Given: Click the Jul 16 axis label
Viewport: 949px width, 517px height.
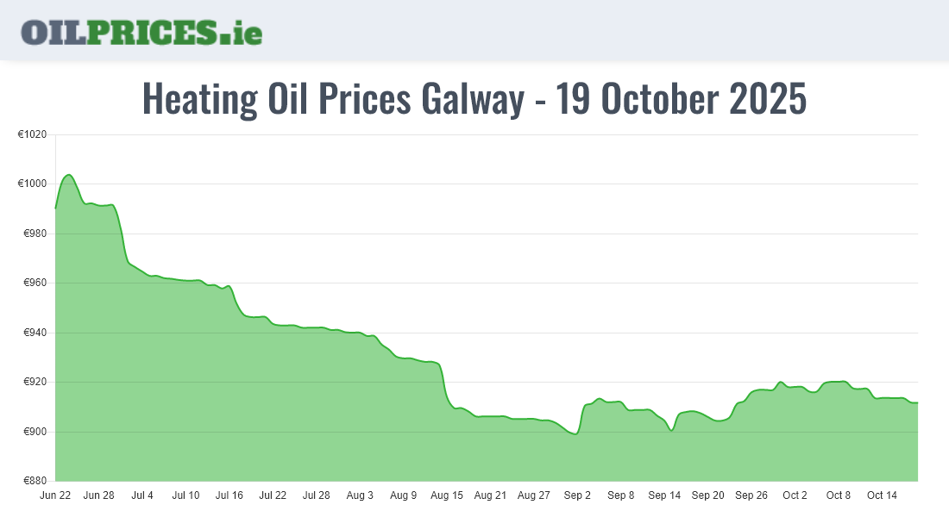Looking at the screenshot, I should [x=229, y=495].
